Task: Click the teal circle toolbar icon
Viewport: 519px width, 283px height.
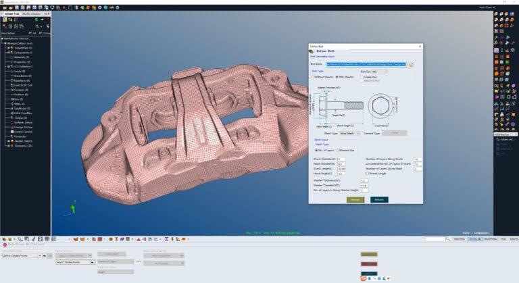Action: click(x=105, y=7)
